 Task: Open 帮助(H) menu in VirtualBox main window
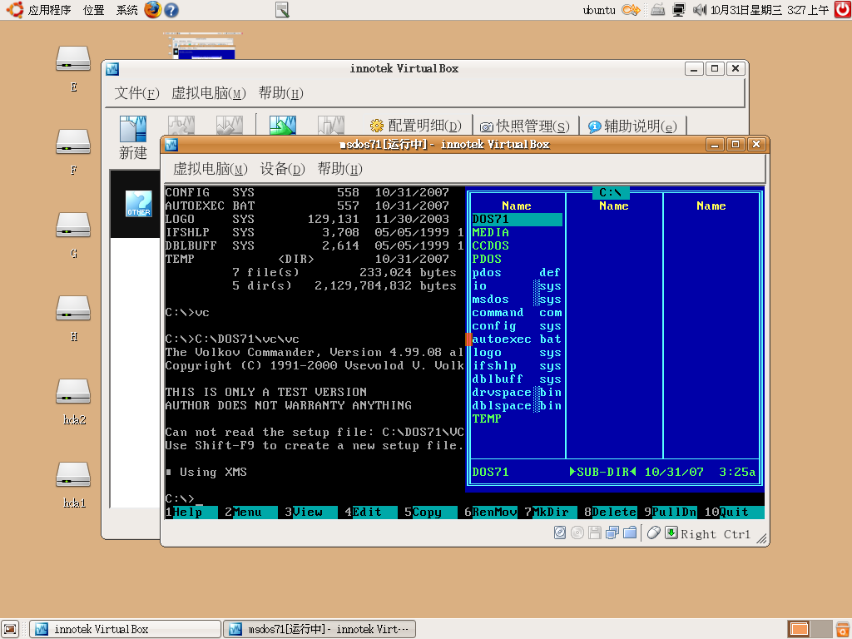click(281, 93)
